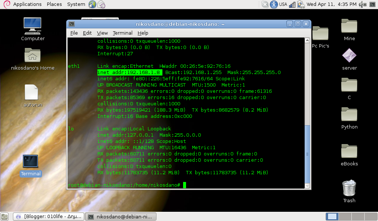Image resolution: width=378 pixels, height=221 pixels.
Task: Click the terminal launcher icon in the top panel
Action: [372, 4]
